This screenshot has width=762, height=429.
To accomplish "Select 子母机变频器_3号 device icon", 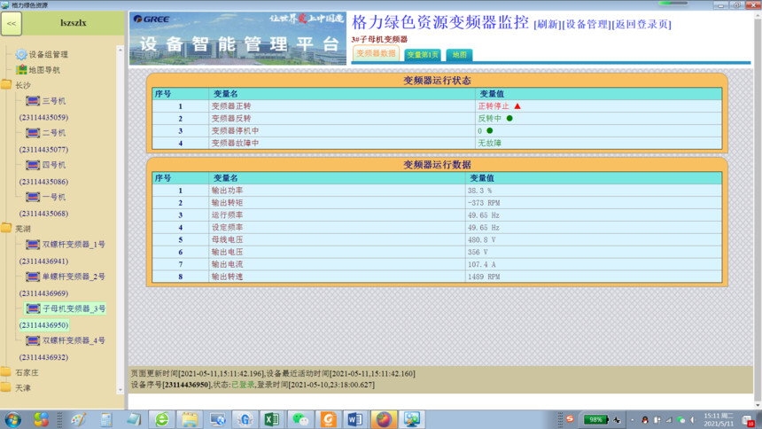I will 33,308.
